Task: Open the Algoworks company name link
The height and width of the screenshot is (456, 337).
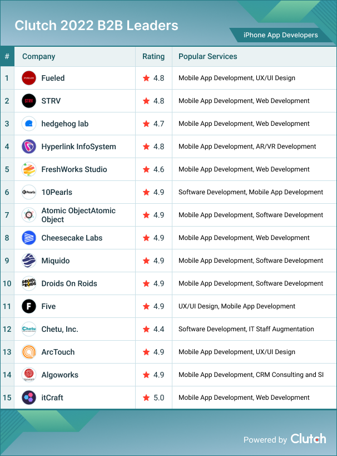Action: click(x=60, y=375)
